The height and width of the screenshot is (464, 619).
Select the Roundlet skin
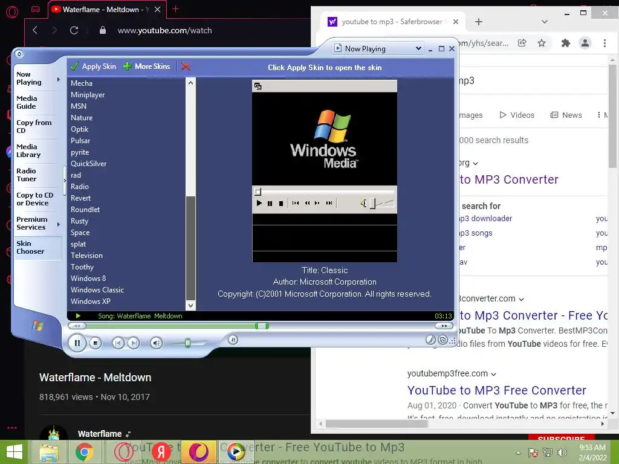pos(85,210)
